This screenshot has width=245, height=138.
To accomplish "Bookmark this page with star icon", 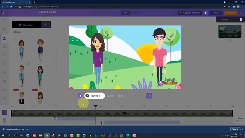I will (229, 7).
